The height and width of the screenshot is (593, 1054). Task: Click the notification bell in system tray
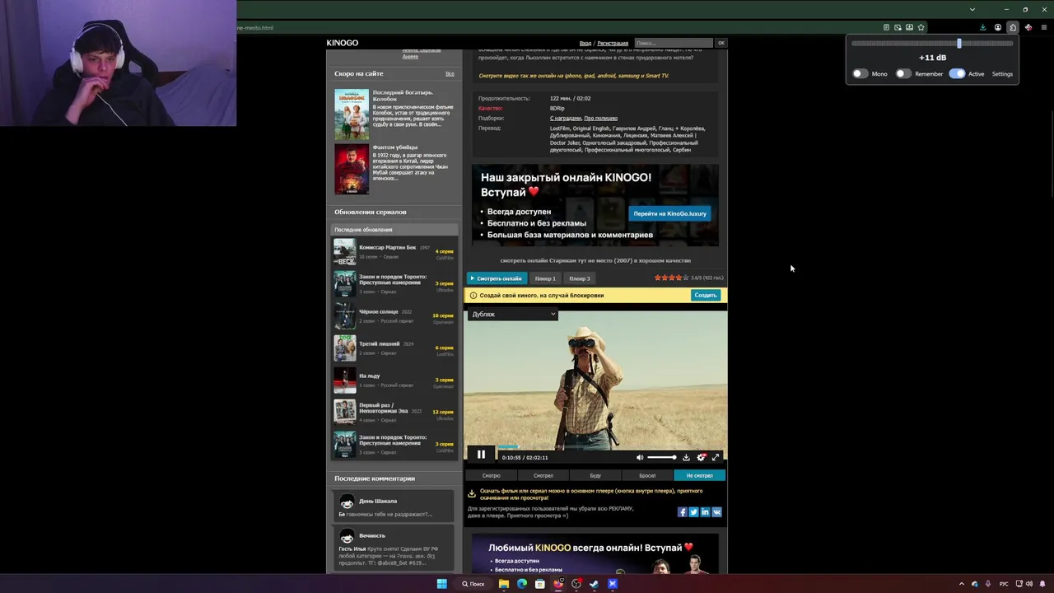(x=1044, y=584)
